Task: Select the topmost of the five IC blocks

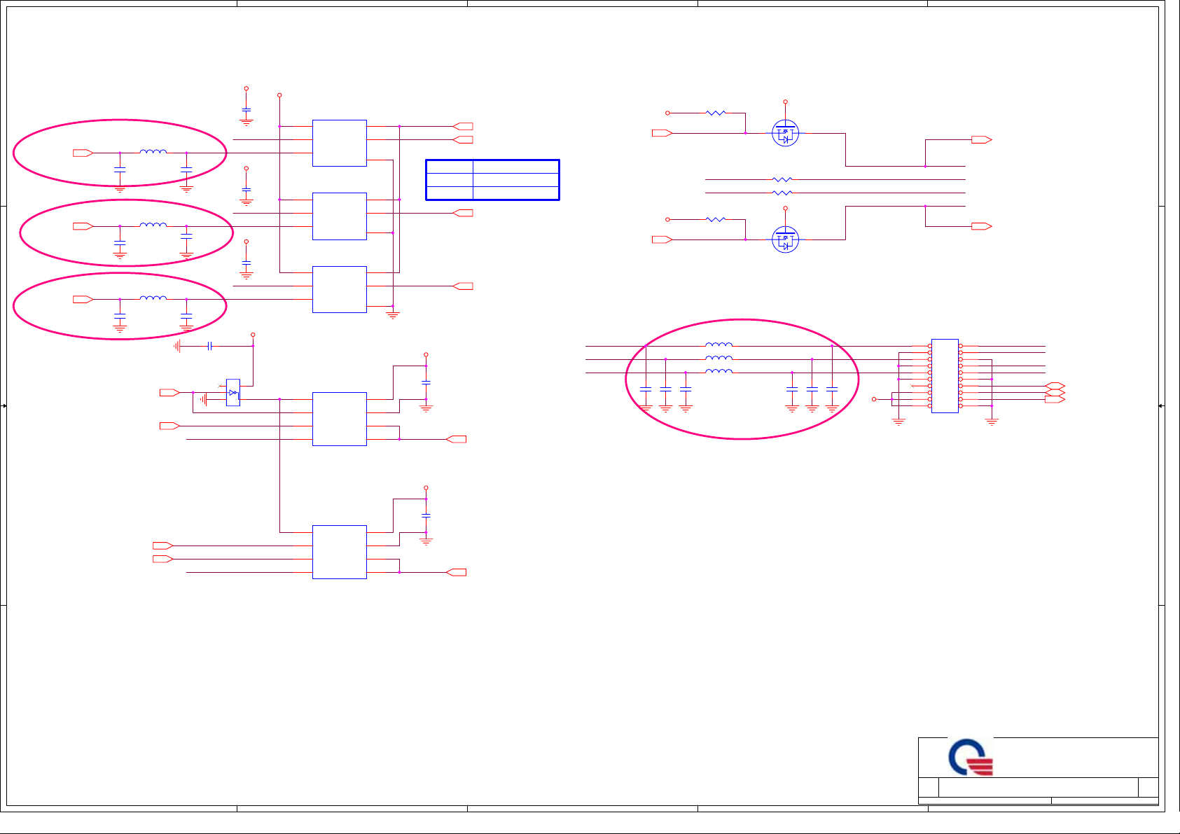Action: [x=340, y=143]
